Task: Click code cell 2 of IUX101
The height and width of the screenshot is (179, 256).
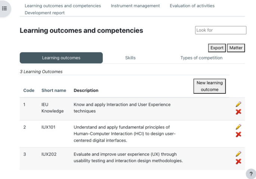Action: coord(25,127)
